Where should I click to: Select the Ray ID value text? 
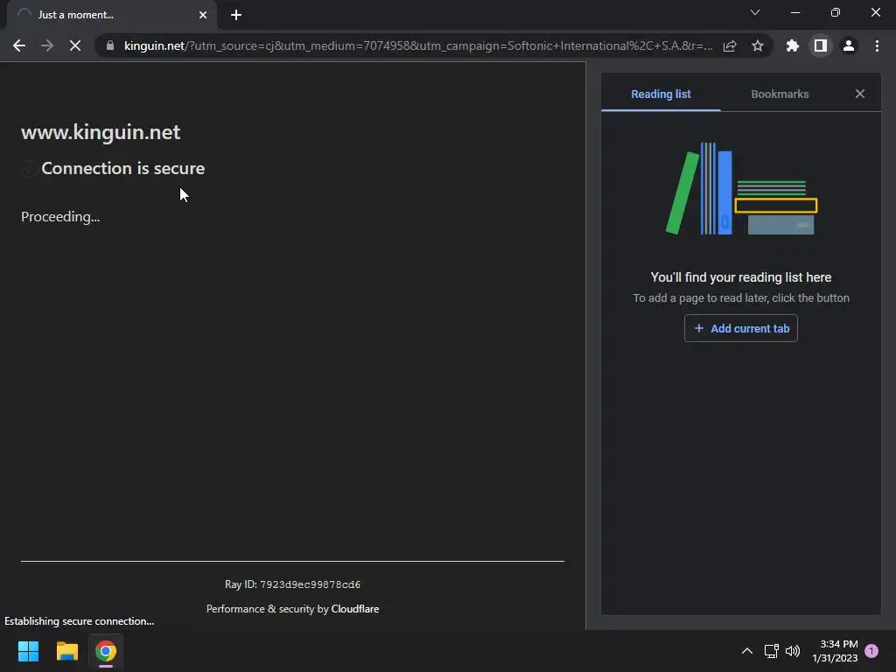pos(311,584)
